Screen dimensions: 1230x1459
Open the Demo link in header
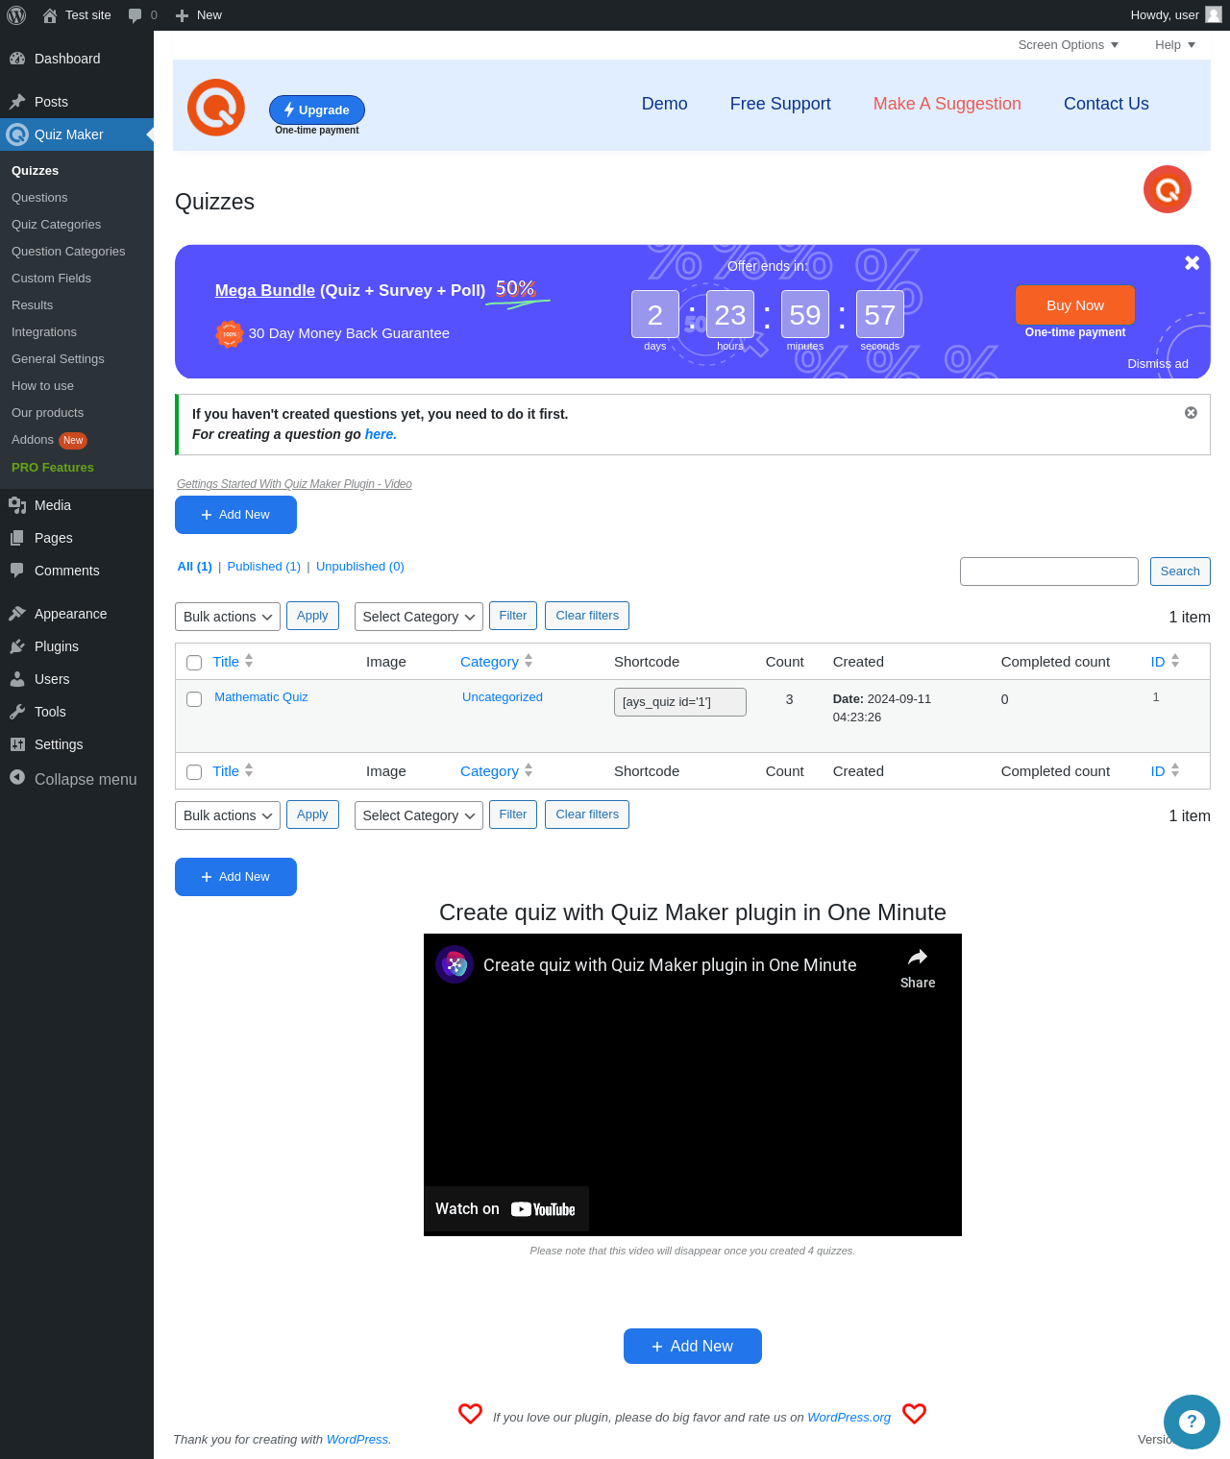[x=665, y=104]
